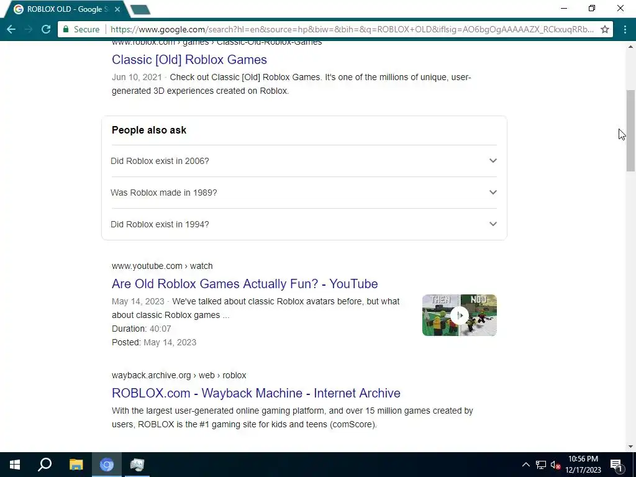Focus the address bar URL field
Screen dimensions: 636x477
pyautogui.click(x=352, y=29)
